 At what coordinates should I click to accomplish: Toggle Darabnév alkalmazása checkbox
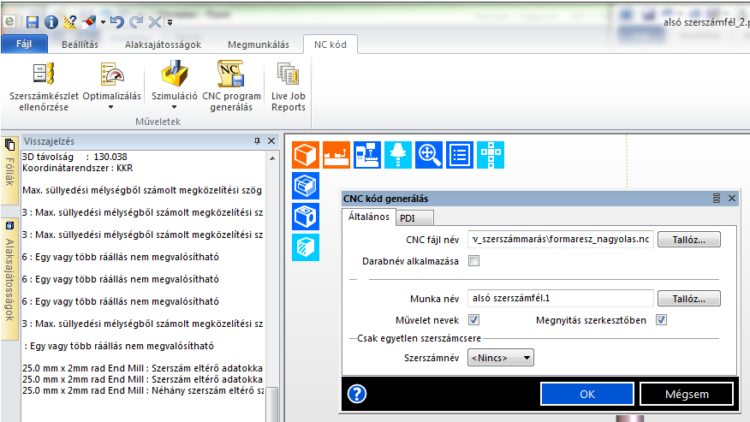coord(473,261)
